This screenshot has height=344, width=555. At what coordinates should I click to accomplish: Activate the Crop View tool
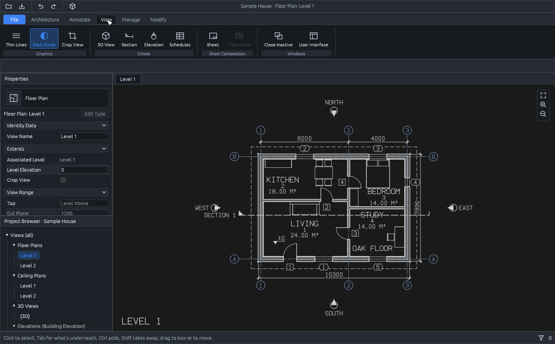(x=72, y=39)
